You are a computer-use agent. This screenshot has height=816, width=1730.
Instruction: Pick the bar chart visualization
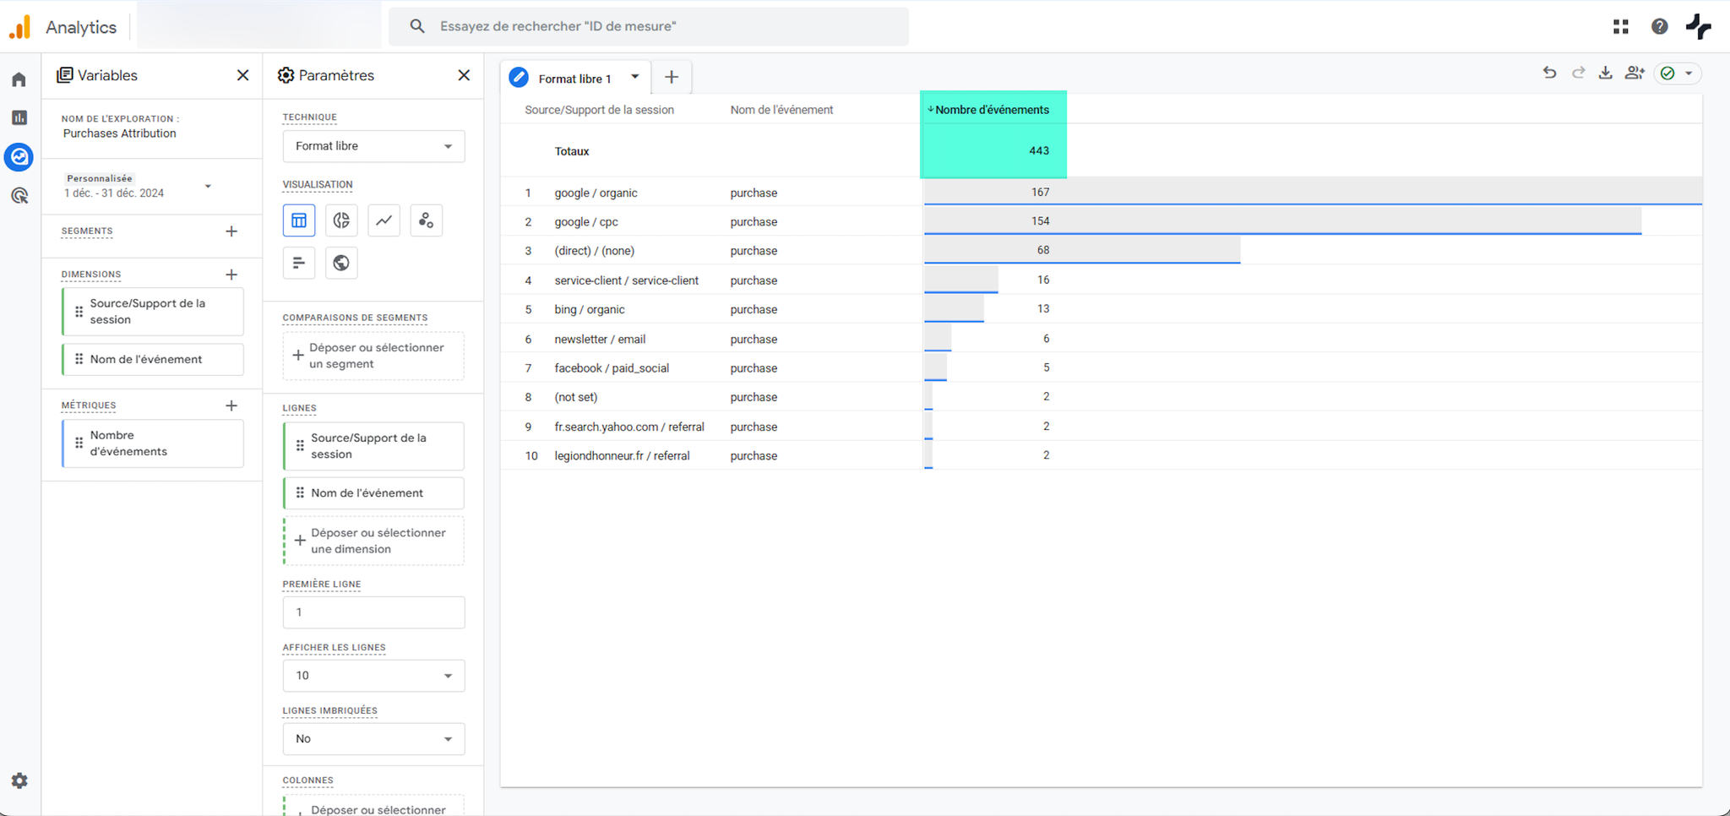pyautogui.click(x=299, y=263)
